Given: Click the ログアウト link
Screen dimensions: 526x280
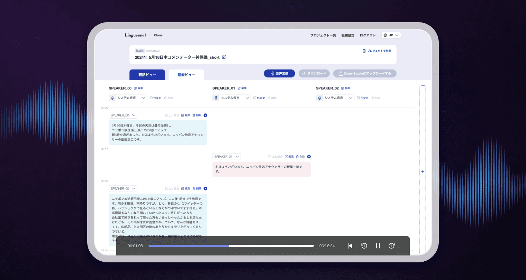Looking at the screenshot, I should point(368,35).
